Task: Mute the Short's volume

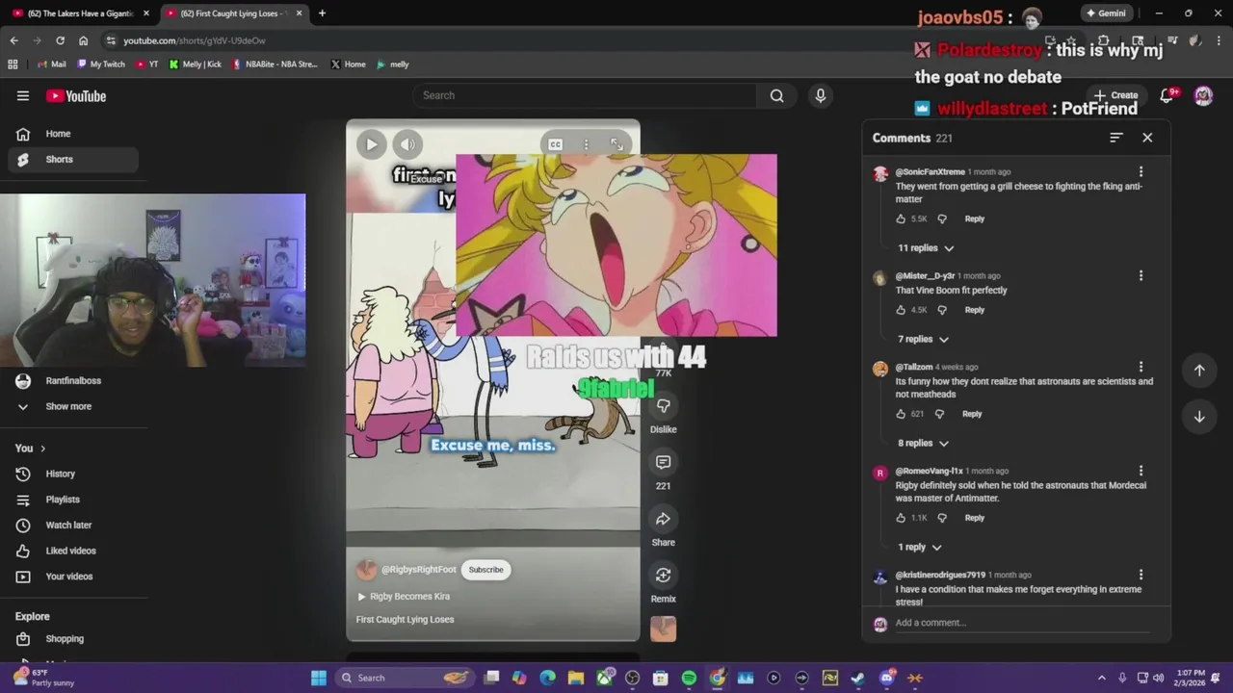Action: (407, 144)
